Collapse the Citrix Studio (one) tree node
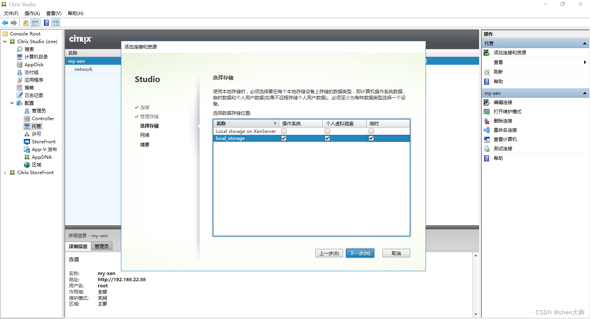Viewport: 590px width, 319px height. click(x=5, y=42)
